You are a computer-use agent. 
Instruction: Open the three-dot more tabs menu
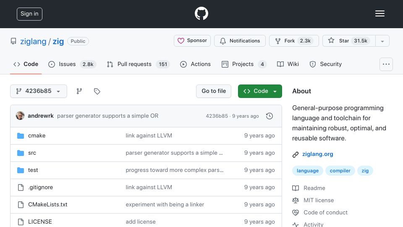pos(386,64)
